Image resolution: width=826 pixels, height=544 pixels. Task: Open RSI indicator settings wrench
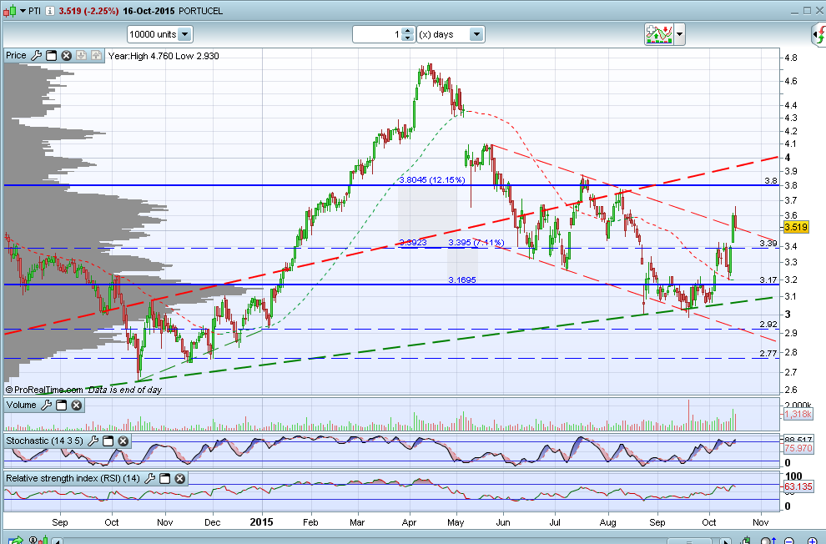click(149, 478)
